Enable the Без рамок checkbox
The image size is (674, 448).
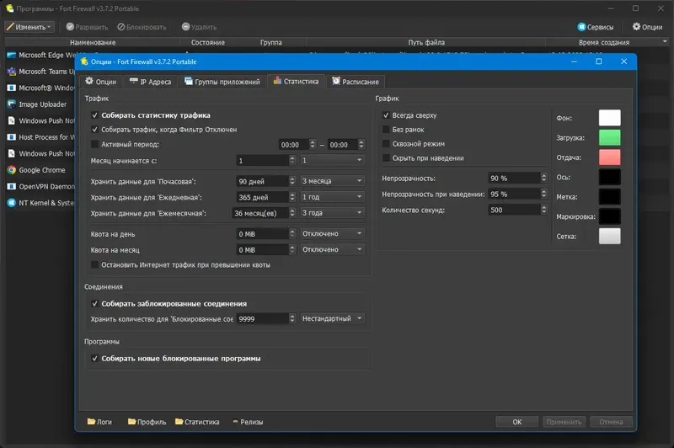tap(386, 130)
